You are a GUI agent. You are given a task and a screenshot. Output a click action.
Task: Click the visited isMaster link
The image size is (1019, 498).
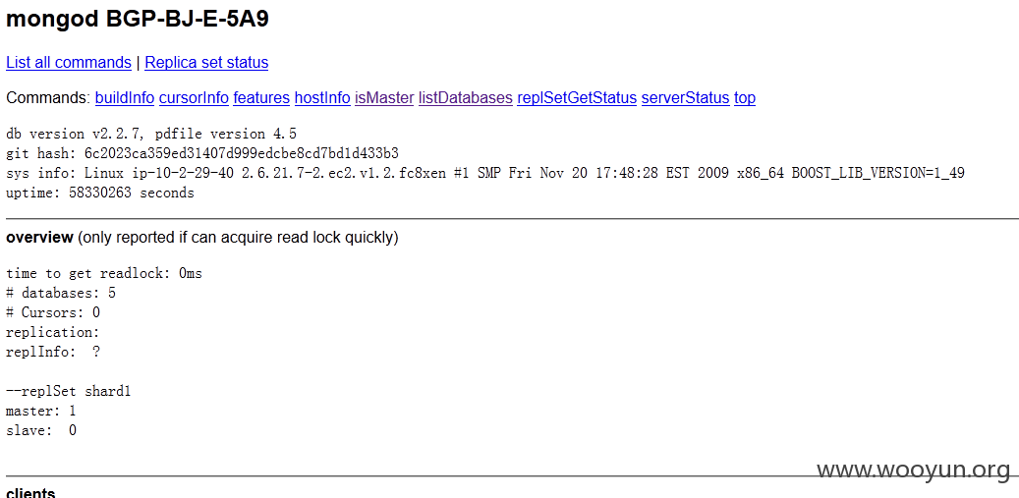tap(384, 97)
